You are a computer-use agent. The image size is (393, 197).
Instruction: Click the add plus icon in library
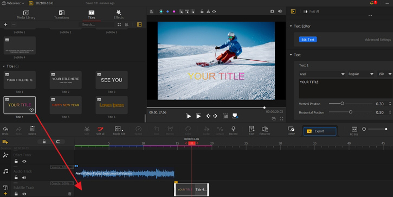coord(5,24)
